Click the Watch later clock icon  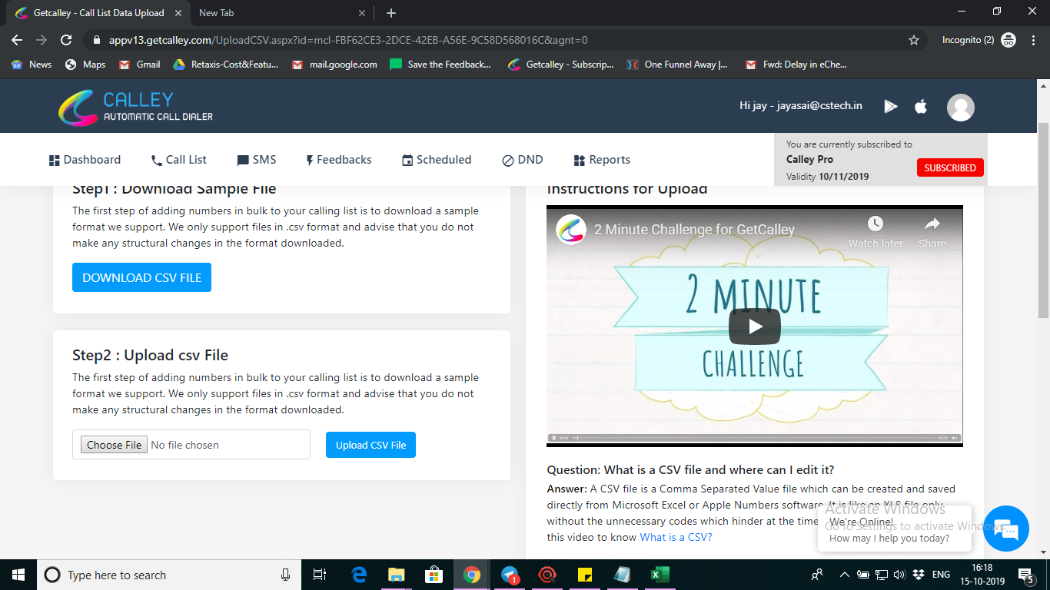(876, 224)
